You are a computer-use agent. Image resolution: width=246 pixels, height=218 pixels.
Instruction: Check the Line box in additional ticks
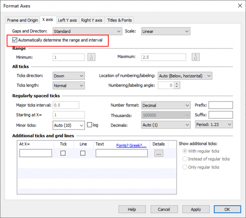[83, 153]
